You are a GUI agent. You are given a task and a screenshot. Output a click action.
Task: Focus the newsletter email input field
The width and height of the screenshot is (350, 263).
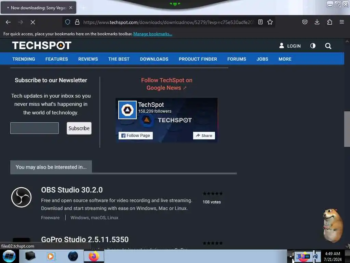(35, 128)
